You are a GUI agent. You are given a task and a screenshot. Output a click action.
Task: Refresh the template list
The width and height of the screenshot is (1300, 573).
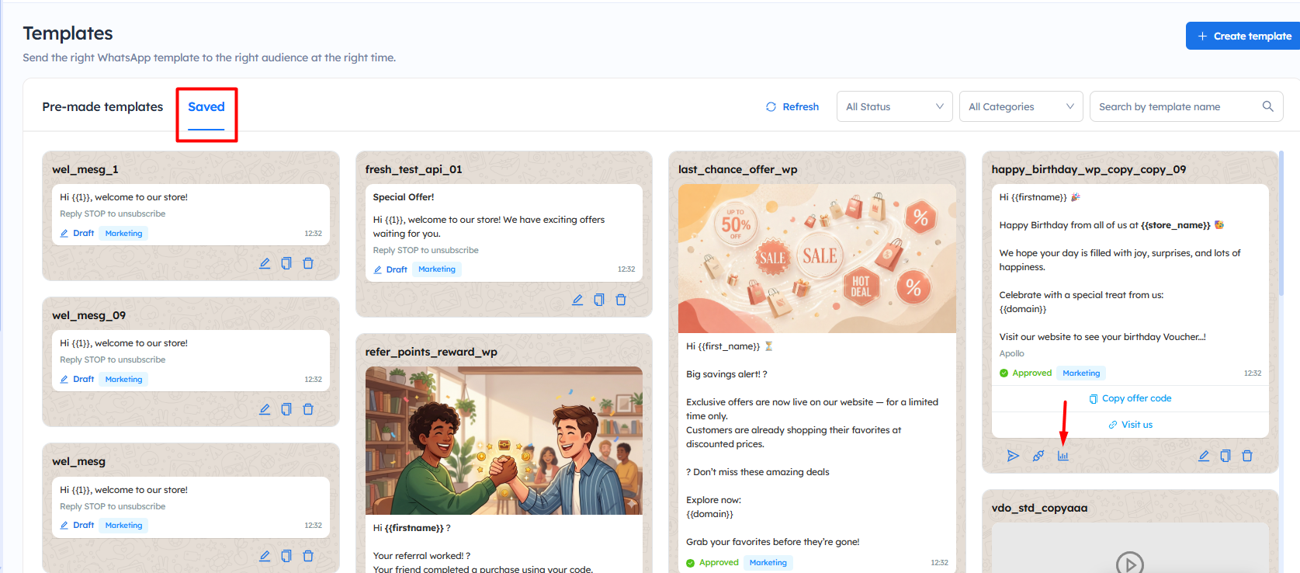coord(792,106)
